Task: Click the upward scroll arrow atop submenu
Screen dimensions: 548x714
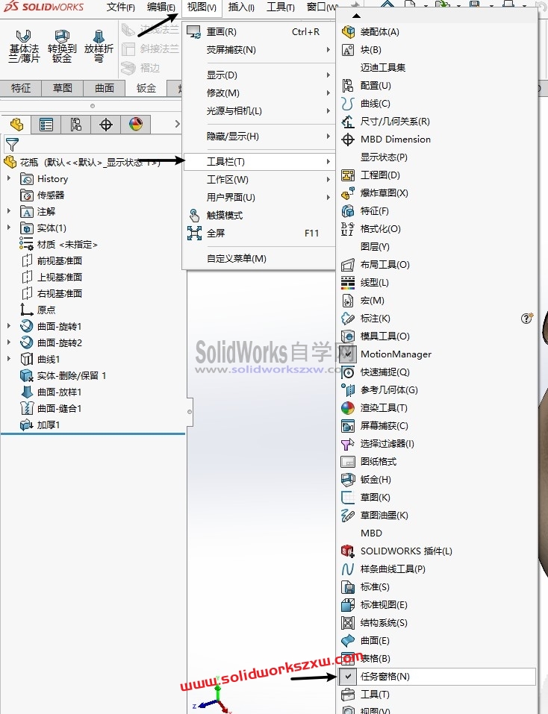Action: (x=357, y=16)
